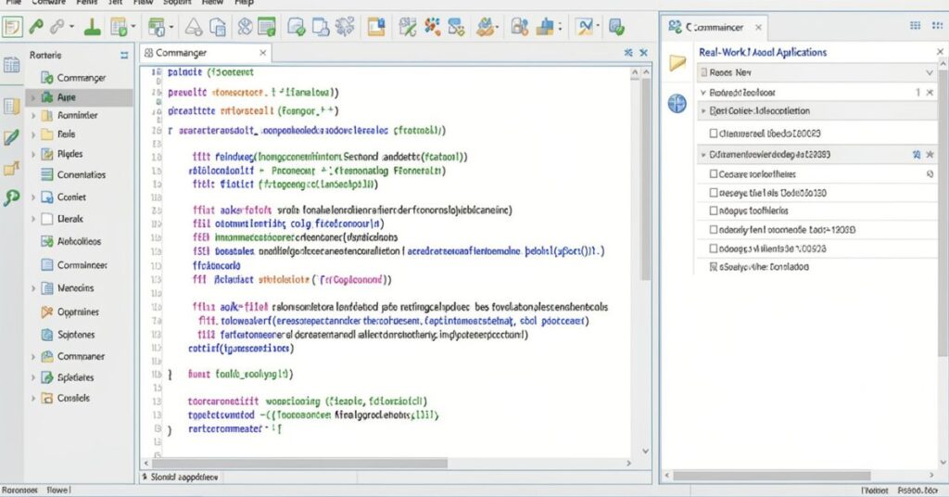Click the cone triangle toolbar icon
This screenshot has height=497, width=949.
[x=193, y=27]
